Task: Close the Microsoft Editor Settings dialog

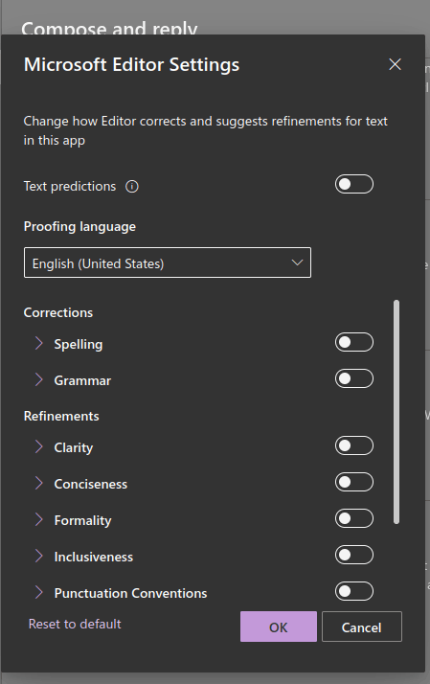Action: pyautogui.click(x=396, y=64)
